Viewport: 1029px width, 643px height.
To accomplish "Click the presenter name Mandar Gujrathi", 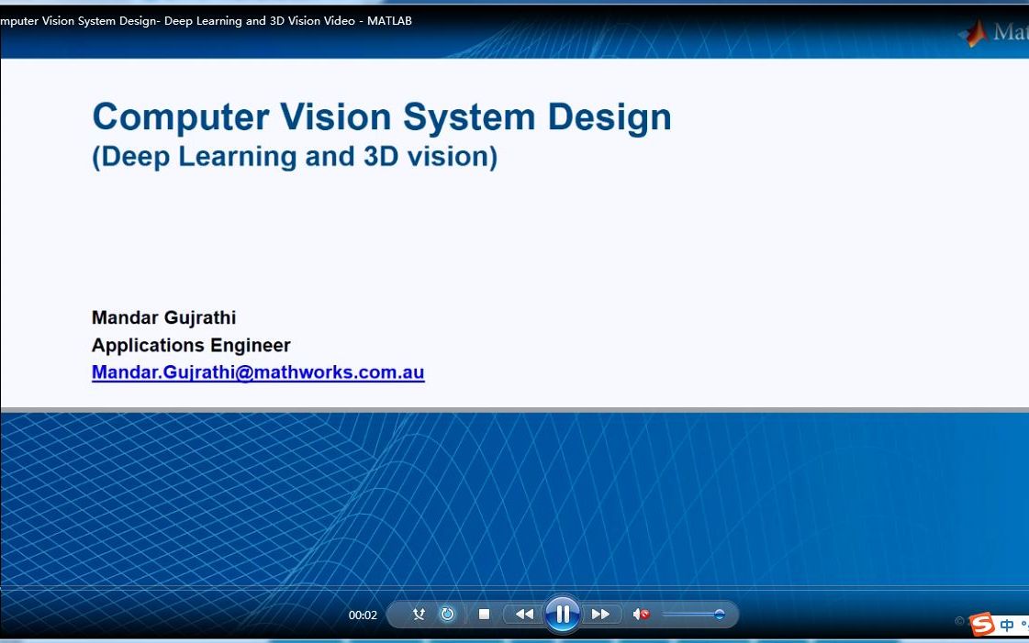I will tap(164, 318).
